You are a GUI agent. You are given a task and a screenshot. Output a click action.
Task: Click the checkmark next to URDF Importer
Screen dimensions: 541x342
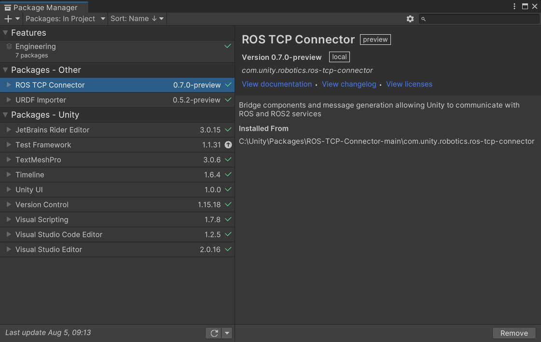(x=227, y=100)
